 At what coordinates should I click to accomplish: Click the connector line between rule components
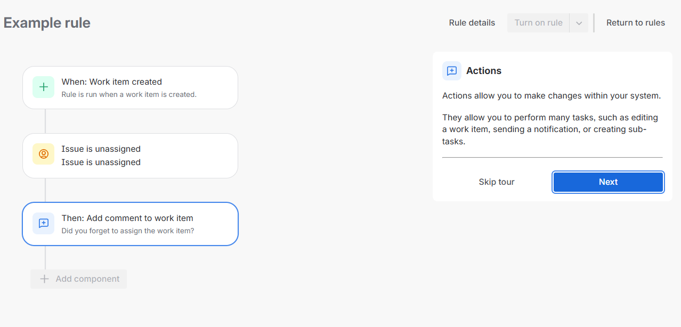(x=45, y=121)
